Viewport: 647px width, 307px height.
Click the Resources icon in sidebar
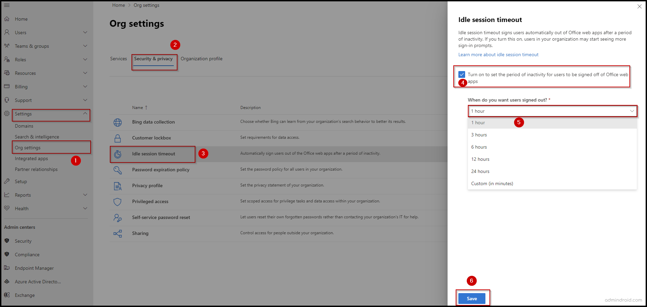tap(7, 73)
